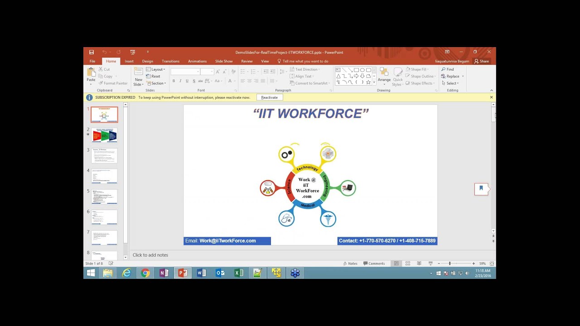The image size is (580, 326).
Task: Switch to the Design tab
Action: pos(147,61)
